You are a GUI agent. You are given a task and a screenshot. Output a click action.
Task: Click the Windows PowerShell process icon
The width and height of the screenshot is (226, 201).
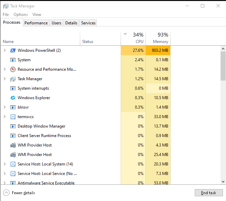coord(13,50)
